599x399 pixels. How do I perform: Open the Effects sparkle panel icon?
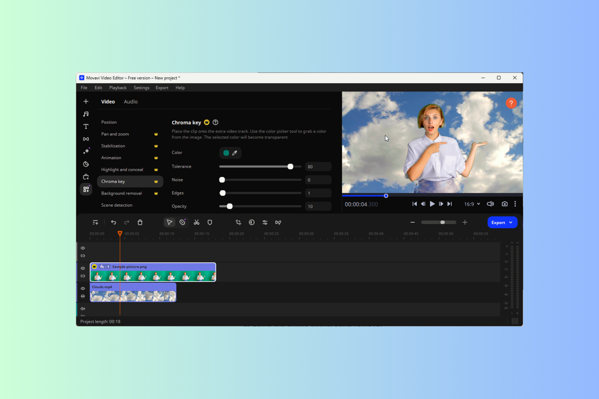86,151
